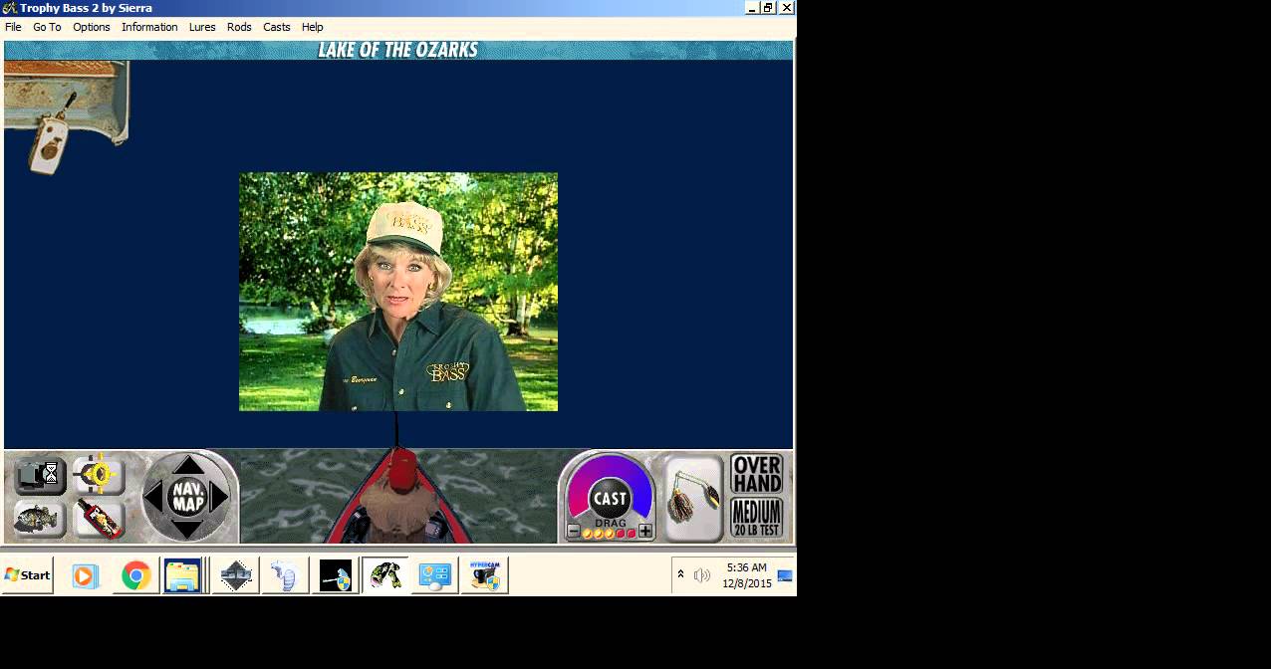1271x669 pixels.
Task: Click the grey diamond-shaped taskbar icon
Action: [235, 575]
